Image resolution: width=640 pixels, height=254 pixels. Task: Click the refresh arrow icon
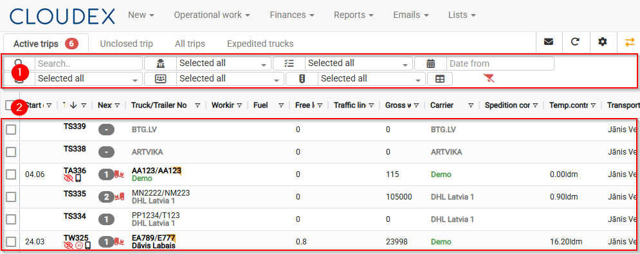576,42
